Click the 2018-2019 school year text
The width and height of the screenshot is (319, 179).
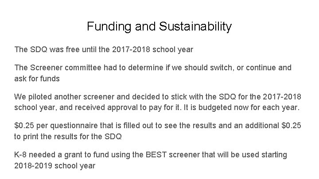pos(55,166)
